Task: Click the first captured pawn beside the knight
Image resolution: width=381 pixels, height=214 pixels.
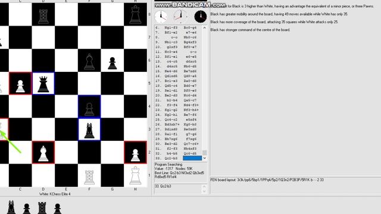Action: 26,209
